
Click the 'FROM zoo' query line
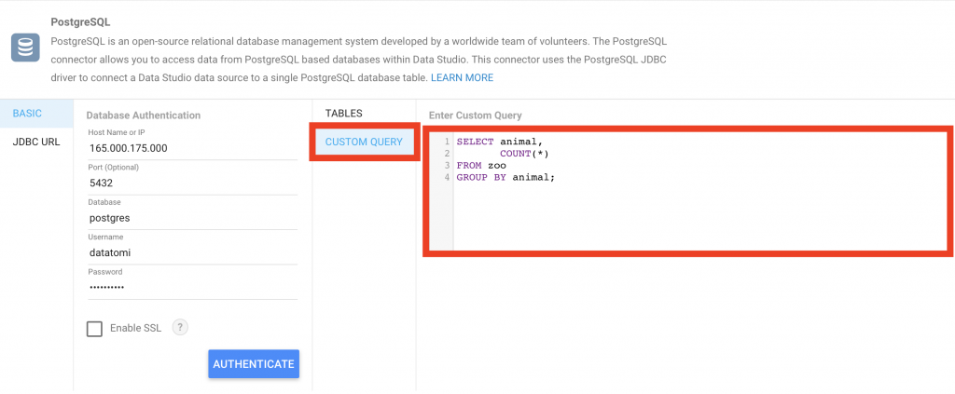click(481, 166)
